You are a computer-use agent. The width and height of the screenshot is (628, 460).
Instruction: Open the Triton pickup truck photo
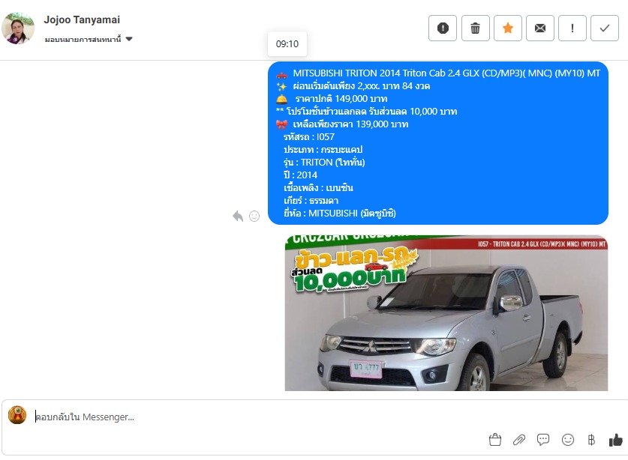(446, 313)
